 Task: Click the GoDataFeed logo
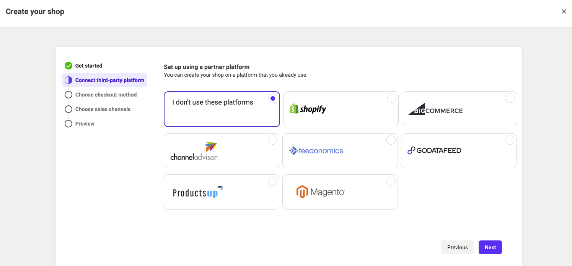tap(434, 151)
